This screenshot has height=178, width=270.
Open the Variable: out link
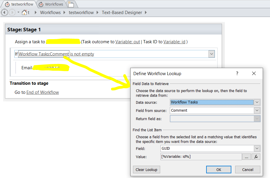(x=127, y=42)
